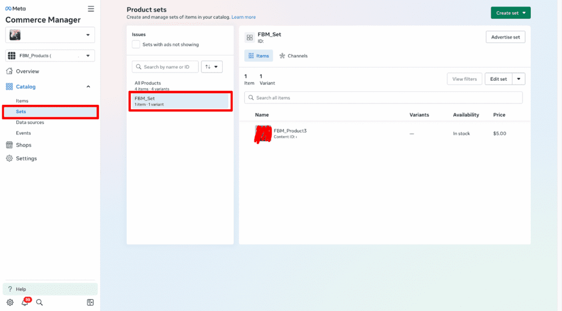The image size is (562, 311).
Task: Click the Search all items magnifier icon
Action: (x=251, y=98)
